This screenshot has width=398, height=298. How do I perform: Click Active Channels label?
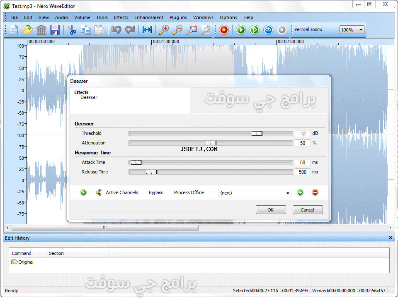point(122,192)
